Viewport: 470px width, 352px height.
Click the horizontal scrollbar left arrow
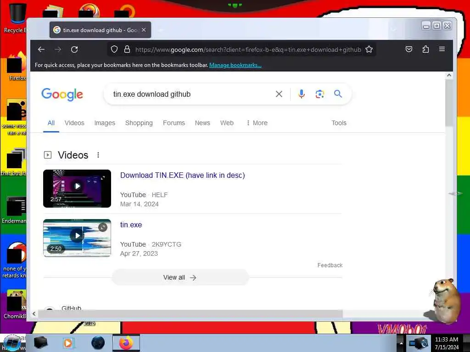[x=34, y=313]
